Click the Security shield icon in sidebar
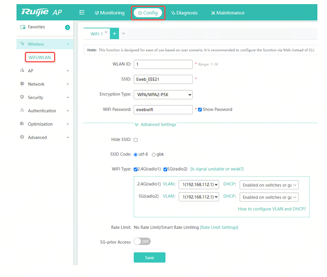This screenshot has width=327, height=277. [22, 97]
